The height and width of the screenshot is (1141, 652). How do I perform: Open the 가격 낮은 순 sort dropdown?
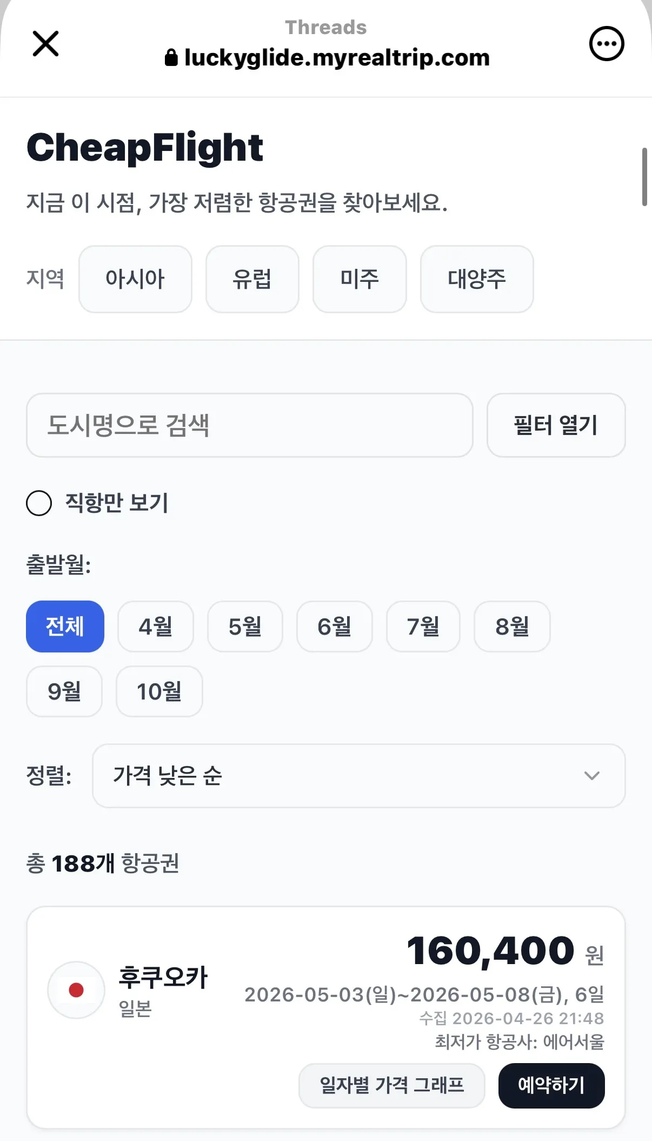tap(358, 775)
